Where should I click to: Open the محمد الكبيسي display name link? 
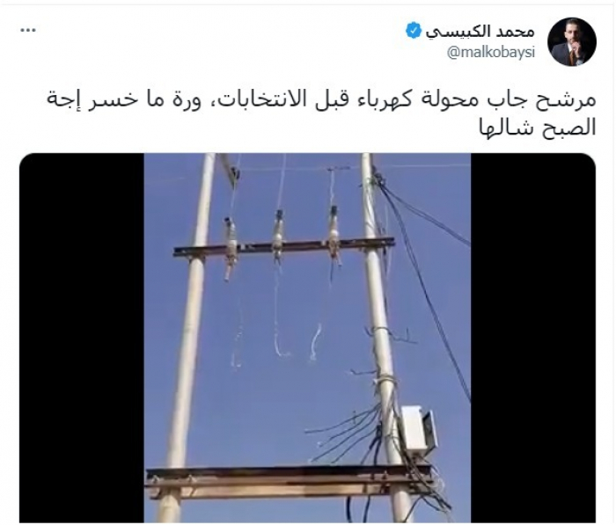point(480,32)
